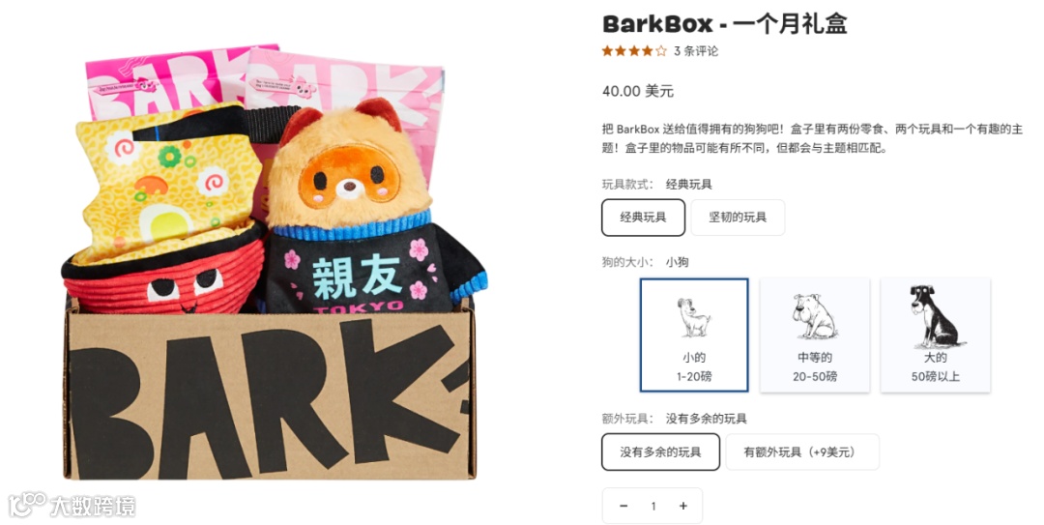Image resolution: width=1044 pixels, height=525 pixels.
Task: Click the BarkBox - 一个月礼盒 title
Action: pyautogui.click(x=724, y=24)
